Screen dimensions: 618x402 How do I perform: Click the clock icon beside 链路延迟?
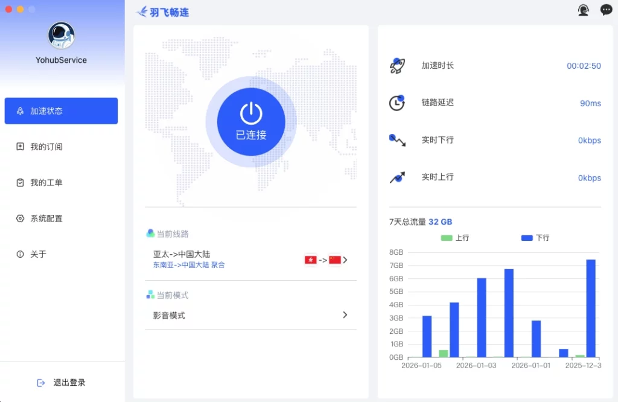(x=397, y=102)
